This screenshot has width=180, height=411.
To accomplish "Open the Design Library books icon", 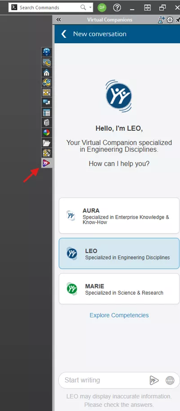I will click(x=46, y=123).
